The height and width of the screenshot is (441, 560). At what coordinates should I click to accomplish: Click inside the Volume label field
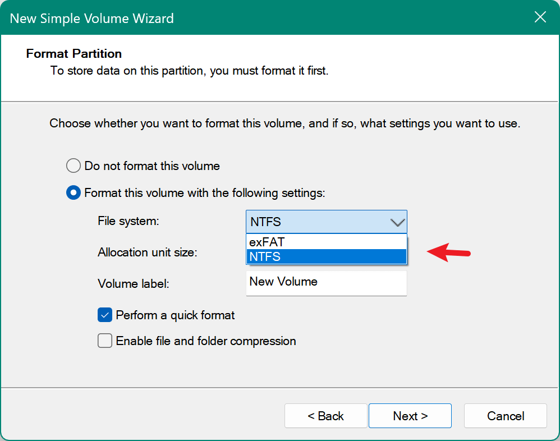tap(325, 283)
